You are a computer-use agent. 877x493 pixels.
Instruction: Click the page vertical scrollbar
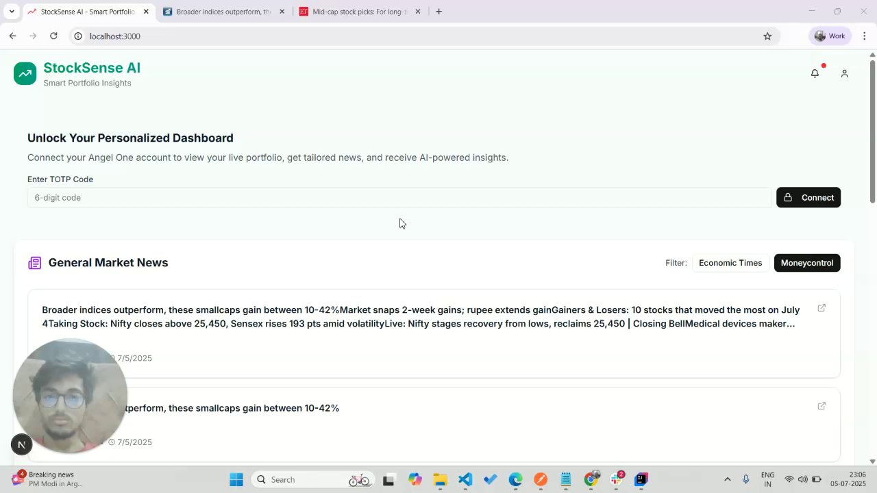[x=872, y=131]
